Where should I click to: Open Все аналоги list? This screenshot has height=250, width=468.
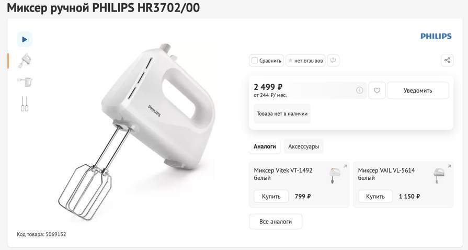(276, 222)
